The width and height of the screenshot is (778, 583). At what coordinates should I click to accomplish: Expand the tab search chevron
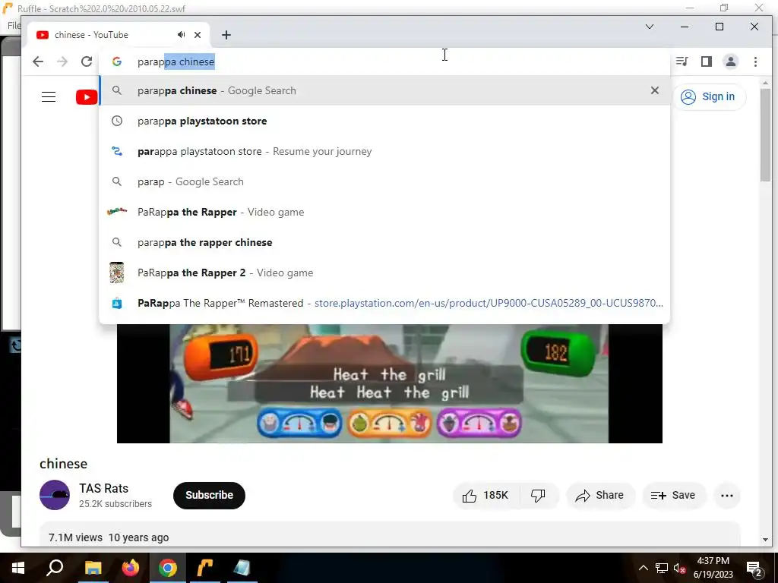649,27
